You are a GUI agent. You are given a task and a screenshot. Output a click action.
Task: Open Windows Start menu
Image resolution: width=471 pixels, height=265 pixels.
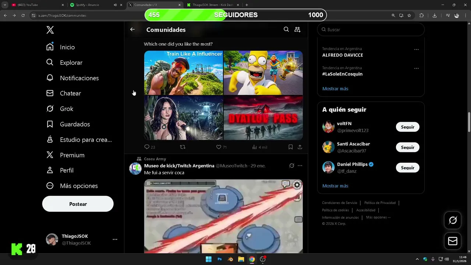(209, 259)
